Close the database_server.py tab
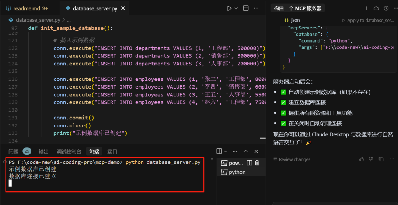Screen dimensions: 398x205 (x=123, y=8)
